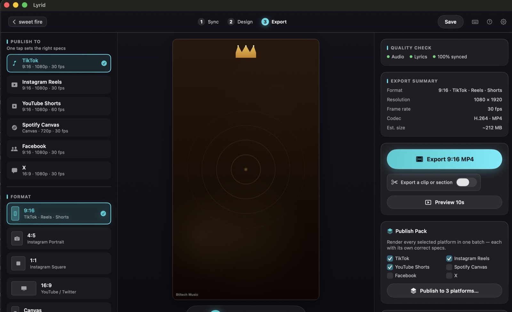The width and height of the screenshot is (512, 312).
Task: Open the settings gear icon
Action: 503,22
